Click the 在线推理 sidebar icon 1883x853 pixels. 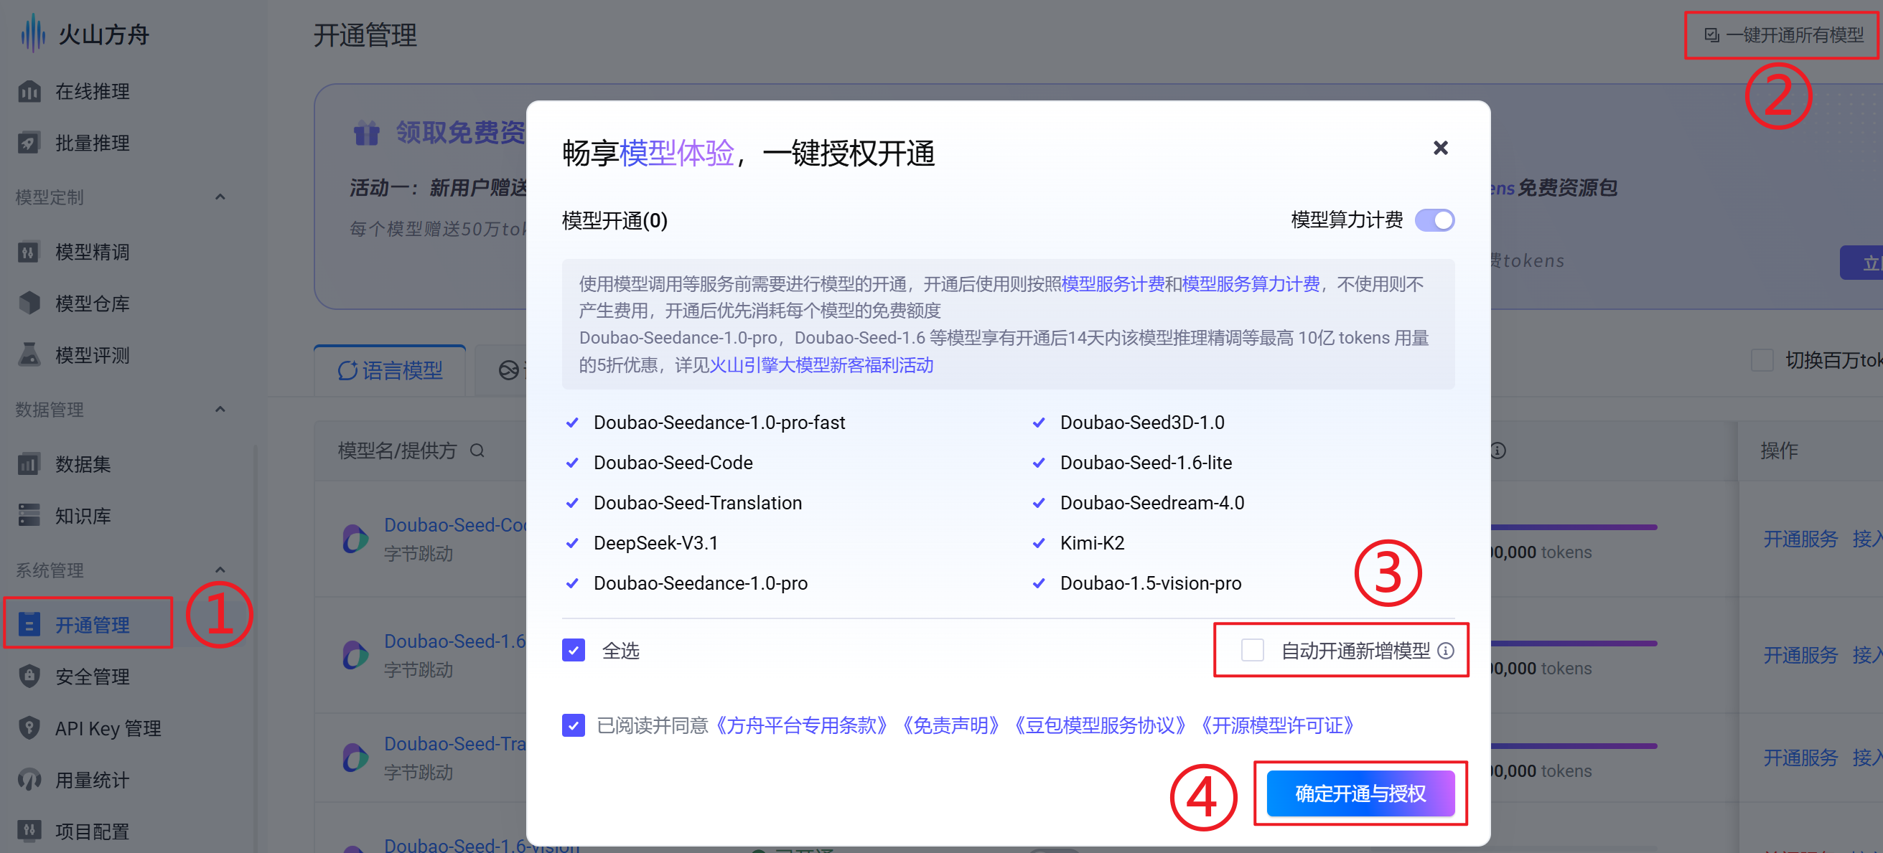tap(29, 91)
